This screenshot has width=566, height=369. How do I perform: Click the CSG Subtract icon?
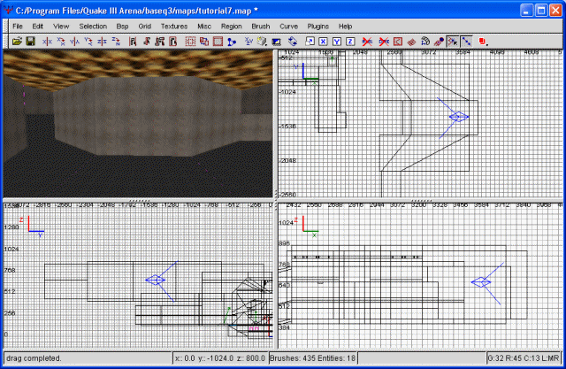coord(204,42)
